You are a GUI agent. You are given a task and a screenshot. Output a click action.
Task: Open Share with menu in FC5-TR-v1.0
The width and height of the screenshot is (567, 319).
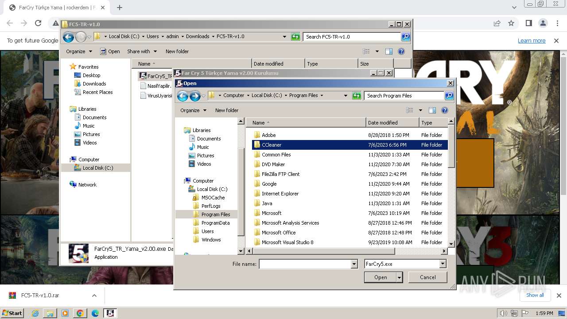tap(142, 51)
